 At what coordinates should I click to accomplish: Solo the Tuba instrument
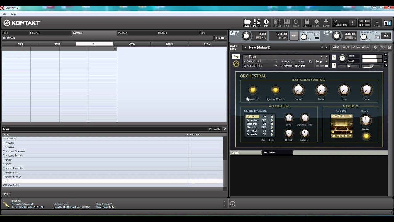pos(334,57)
